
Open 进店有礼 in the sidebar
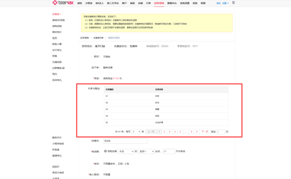click(57, 80)
